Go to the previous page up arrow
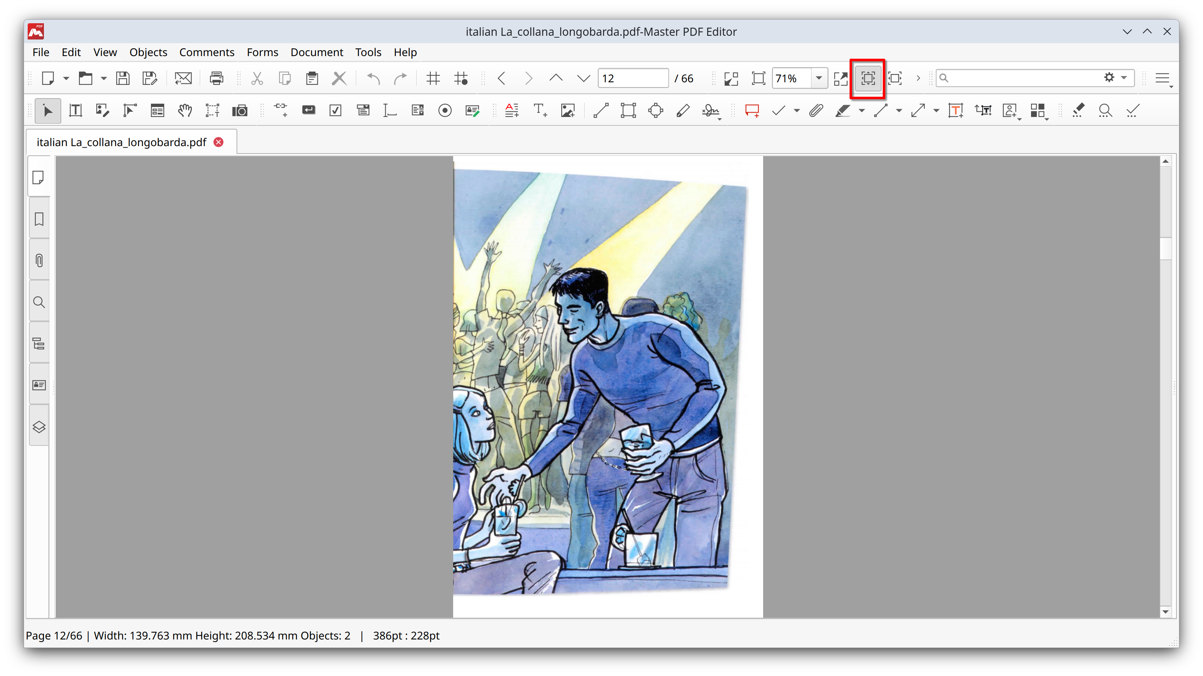 [x=556, y=78]
